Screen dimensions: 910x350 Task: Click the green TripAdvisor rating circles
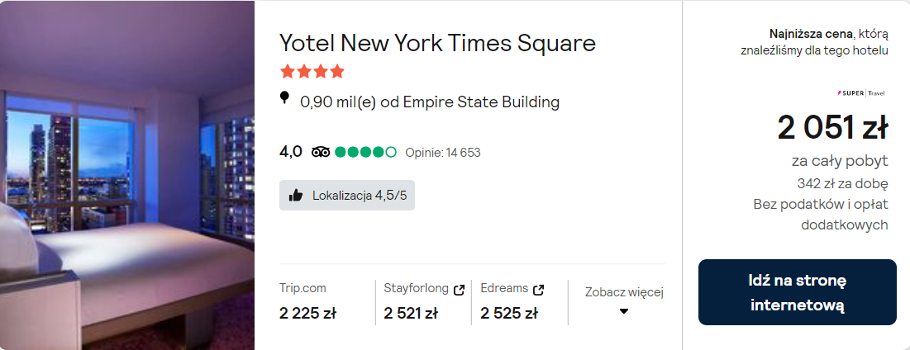(365, 152)
